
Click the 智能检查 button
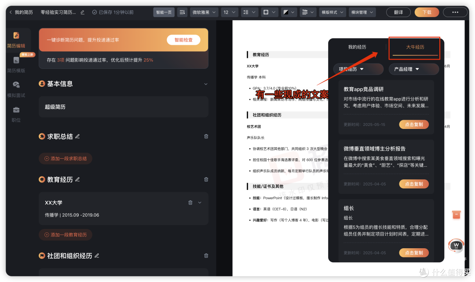pos(183,40)
